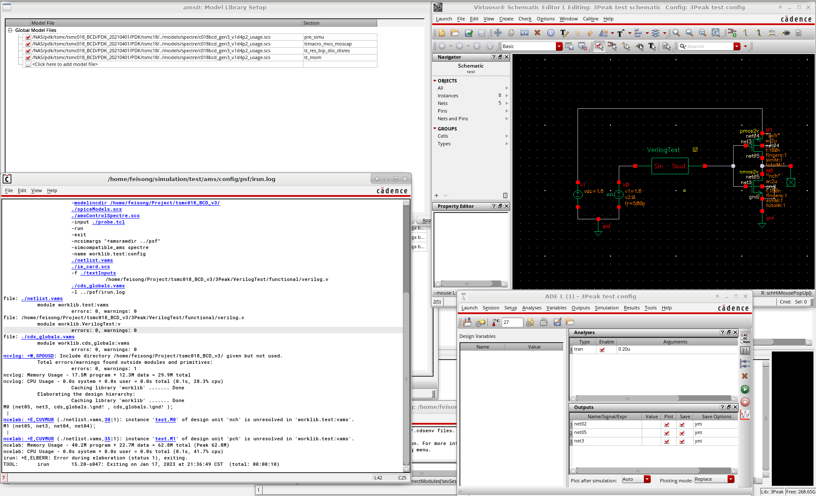The image size is (816, 496).
Task: Open the Plot after simulation Auto dropdown
Action: (x=647, y=479)
